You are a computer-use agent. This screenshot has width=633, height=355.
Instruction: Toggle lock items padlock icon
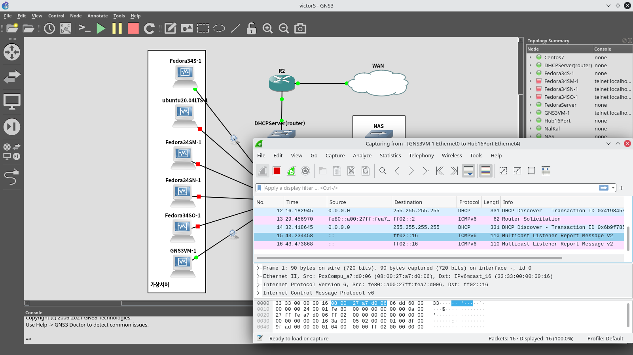pos(251,28)
